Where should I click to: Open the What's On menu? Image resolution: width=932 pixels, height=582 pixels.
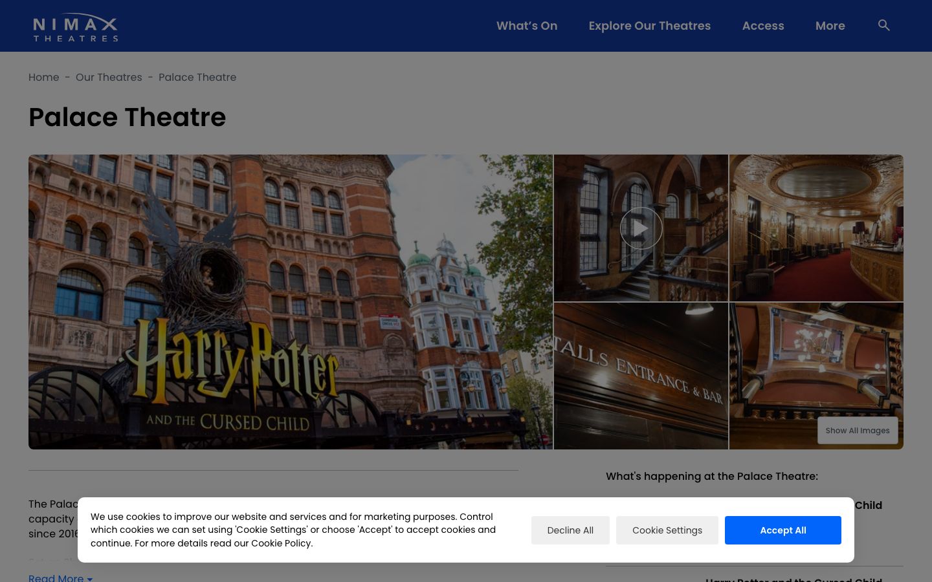click(527, 26)
